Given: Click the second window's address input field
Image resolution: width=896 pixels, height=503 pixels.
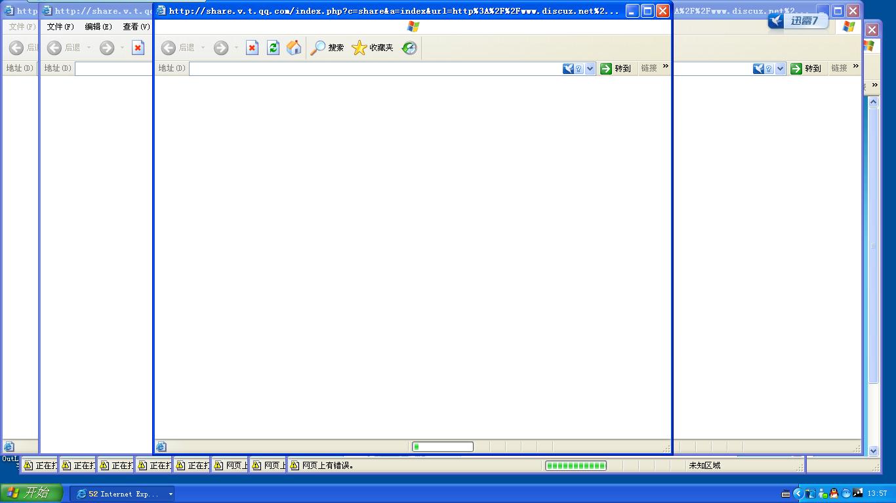Looking at the screenshot, I should [x=113, y=68].
